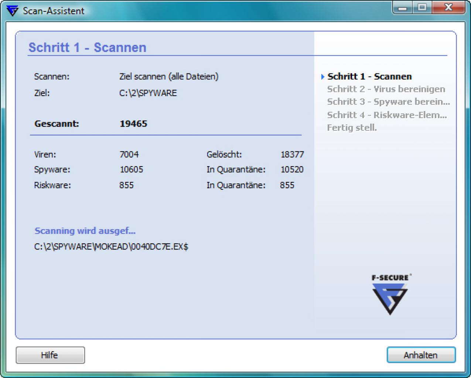471x378 pixels.
Task: Select Schritt 4 - Riskware-Elemente step
Action: [x=387, y=115]
